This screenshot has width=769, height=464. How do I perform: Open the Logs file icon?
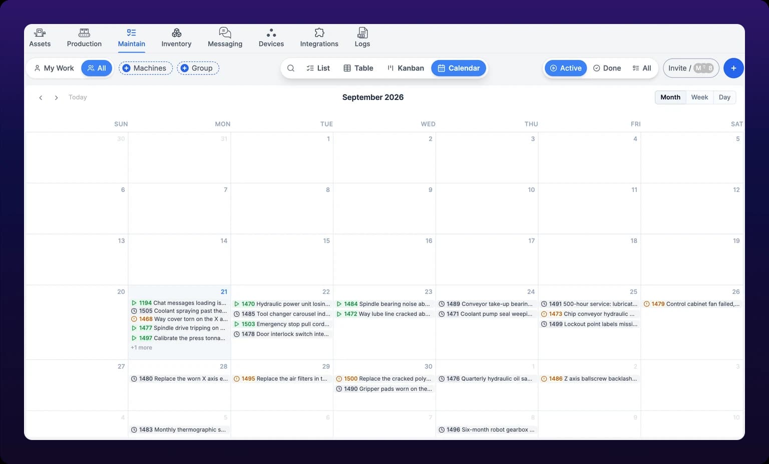(x=362, y=33)
